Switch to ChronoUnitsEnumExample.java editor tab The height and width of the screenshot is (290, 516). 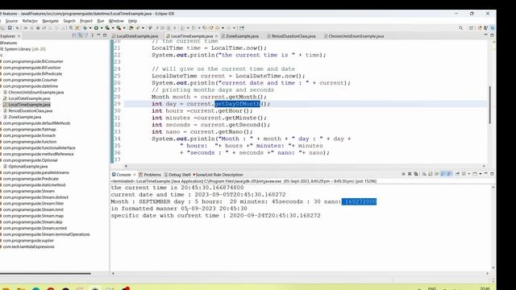point(354,36)
